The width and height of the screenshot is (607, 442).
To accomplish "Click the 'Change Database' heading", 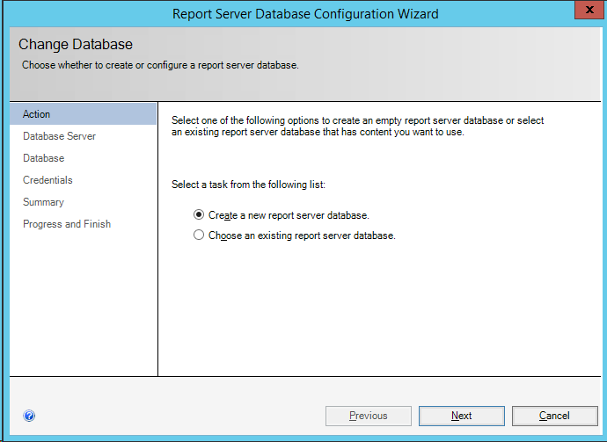I will (76, 44).
